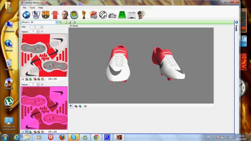The width and height of the screenshot is (251, 141).
Task: Click the Windows Start button
Action: pos(5,137)
